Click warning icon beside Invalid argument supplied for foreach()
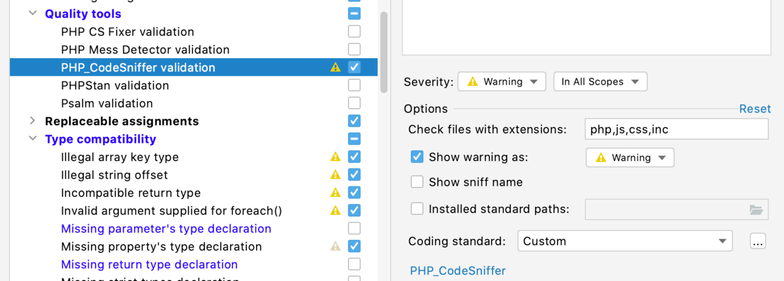The image size is (784, 281). tap(336, 211)
